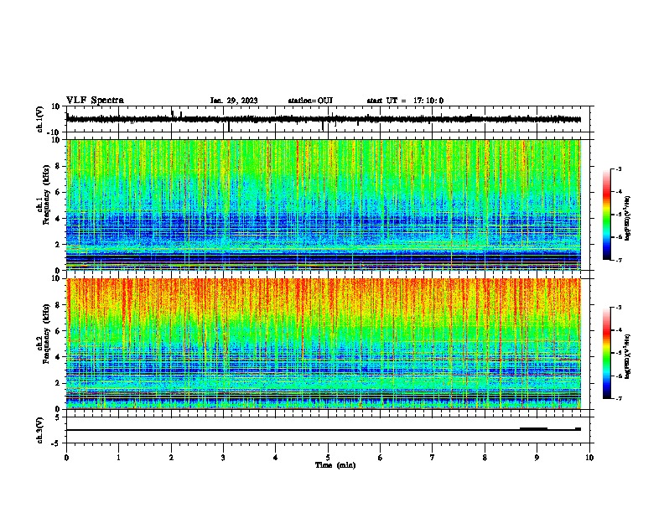Click inside the ch.2 spectrogram panel

(x=324, y=344)
